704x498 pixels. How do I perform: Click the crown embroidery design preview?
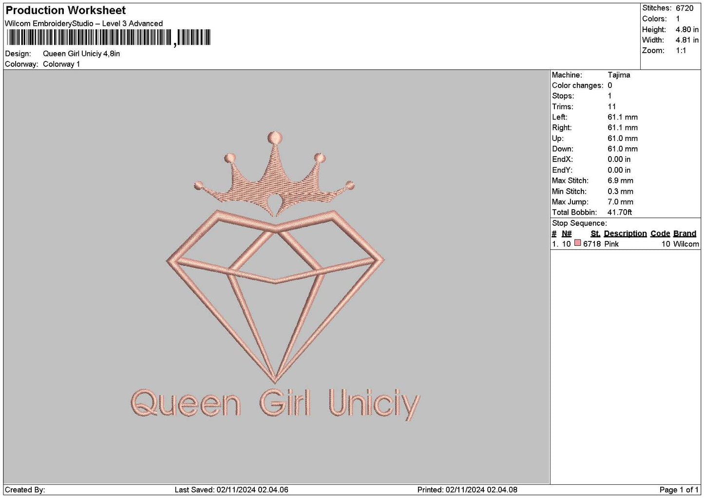pyautogui.click(x=274, y=174)
